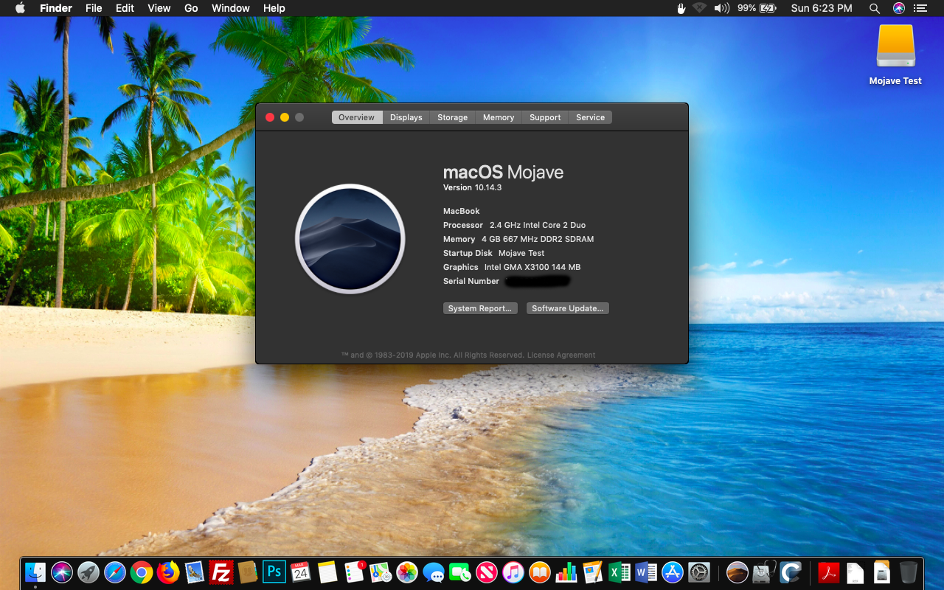Switch to the Storage tab
Image resolution: width=944 pixels, height=590 pixels.
(452, 117)
